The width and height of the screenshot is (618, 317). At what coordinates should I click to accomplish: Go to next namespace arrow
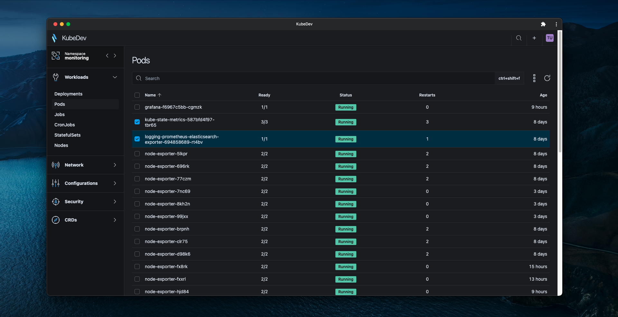click(x=115, y=56)
